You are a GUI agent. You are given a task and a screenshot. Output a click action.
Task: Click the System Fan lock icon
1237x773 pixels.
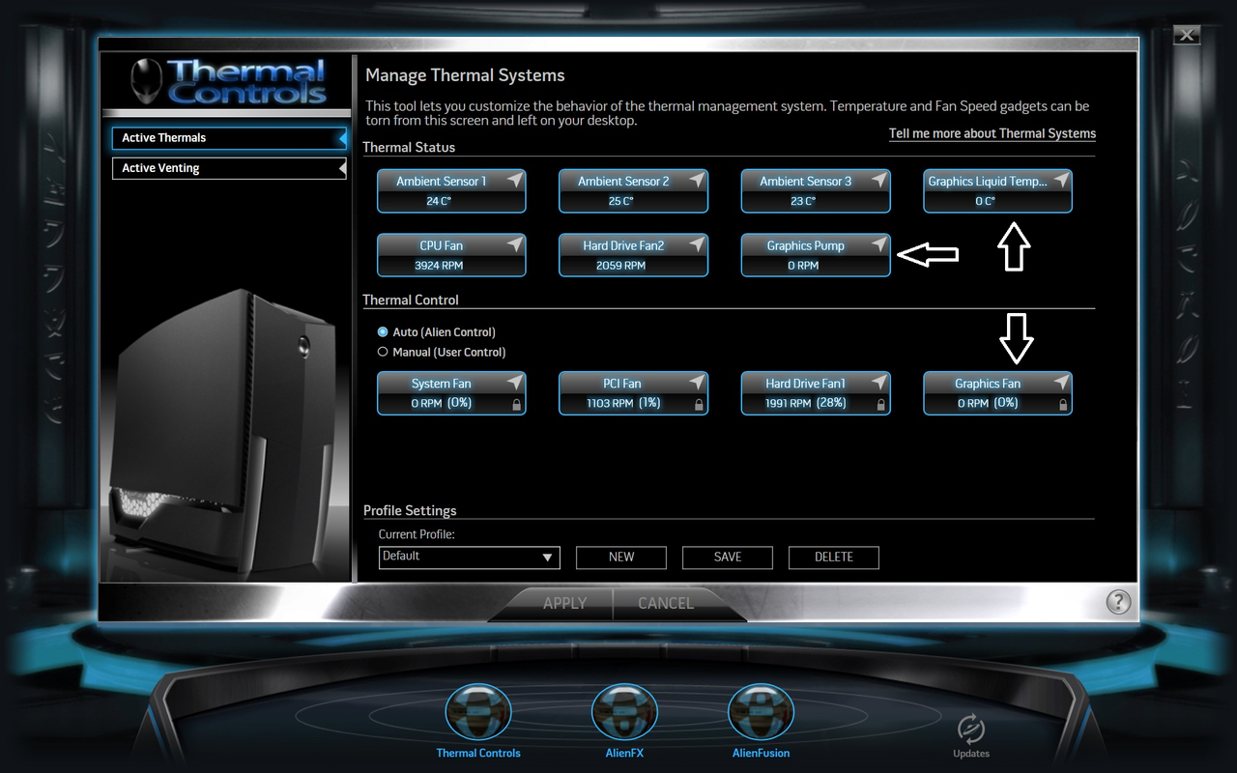(517, 405)
